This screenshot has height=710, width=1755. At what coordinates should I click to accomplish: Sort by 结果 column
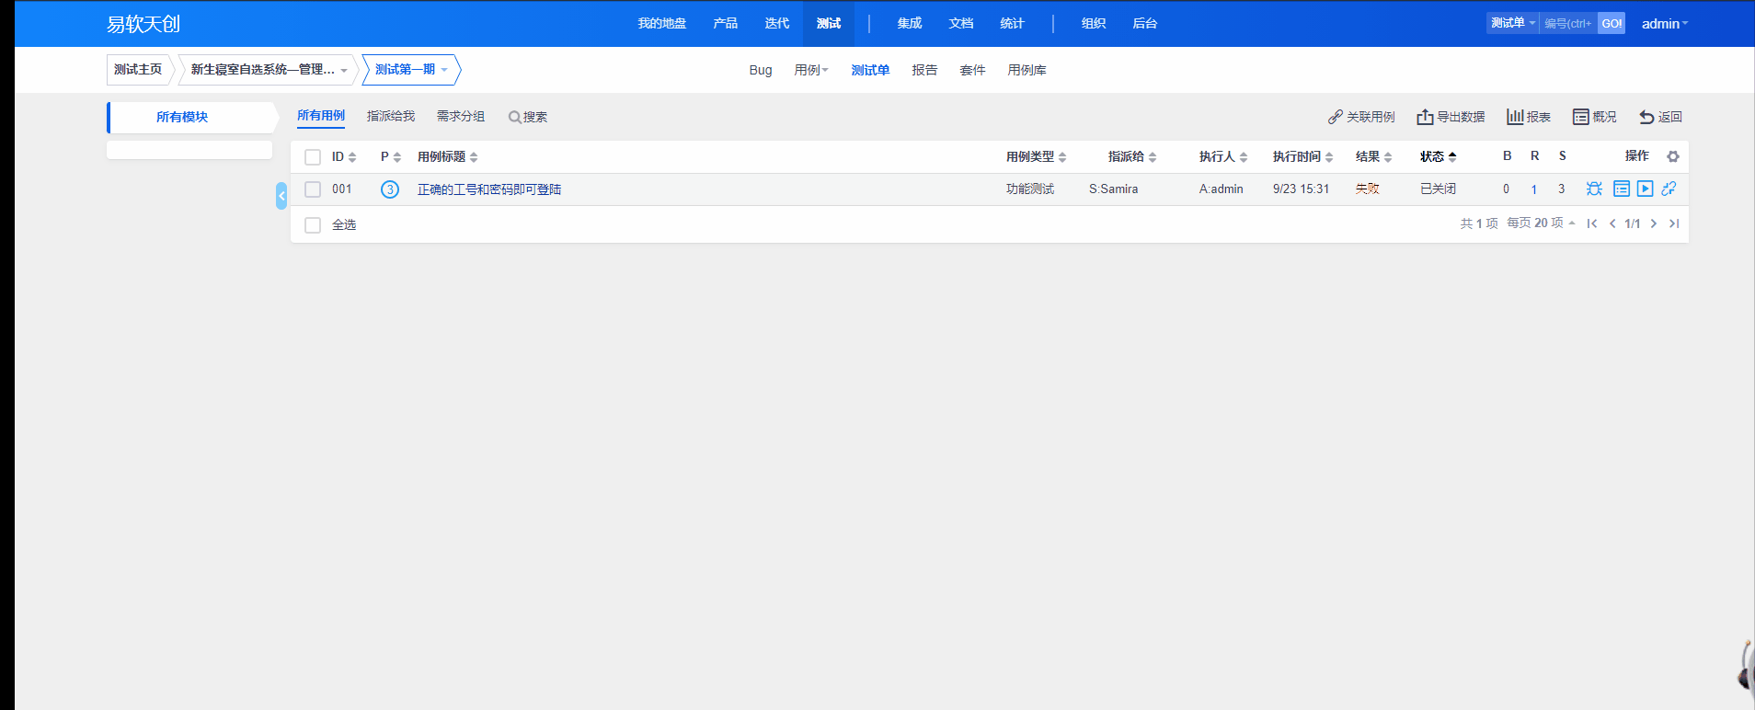1374,157
